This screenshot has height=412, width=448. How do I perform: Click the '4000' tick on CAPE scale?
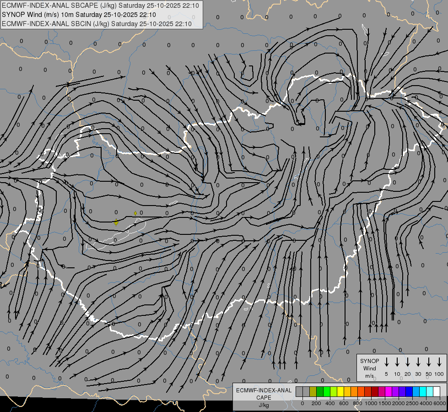(426, 403)
